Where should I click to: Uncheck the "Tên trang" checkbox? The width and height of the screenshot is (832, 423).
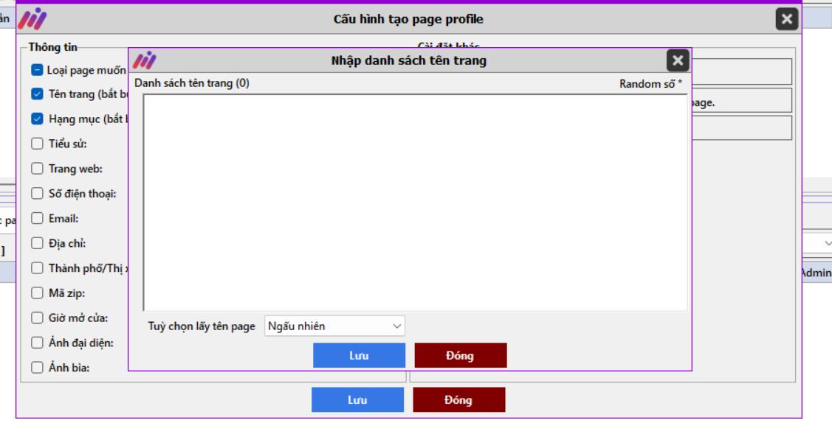point(37,94)
